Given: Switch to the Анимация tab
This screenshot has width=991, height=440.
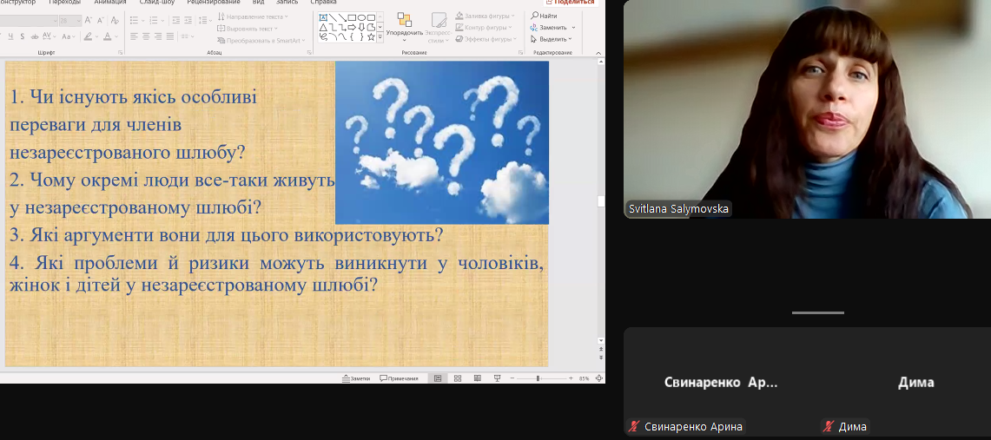Looking at the screenshot, I should tap(110, 2).
